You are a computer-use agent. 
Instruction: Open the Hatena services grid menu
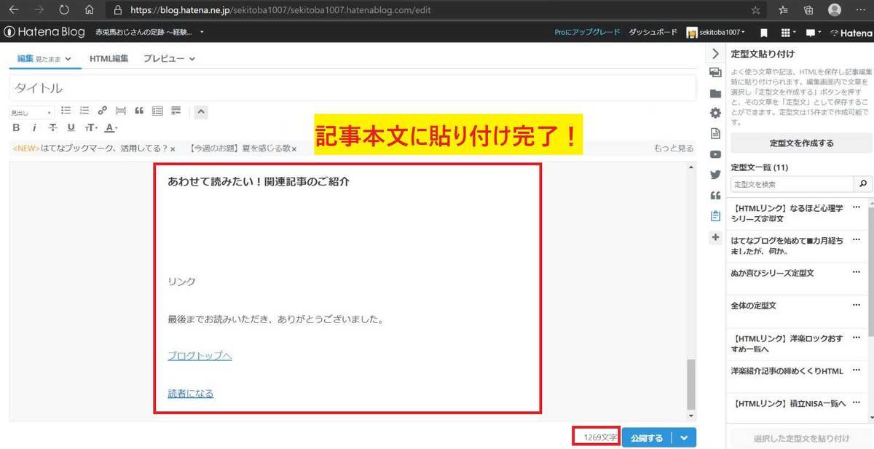(787, 33)
